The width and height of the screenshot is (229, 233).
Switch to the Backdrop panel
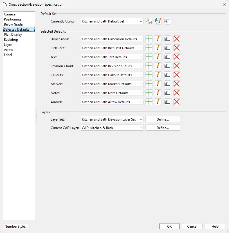coord(19,40)
